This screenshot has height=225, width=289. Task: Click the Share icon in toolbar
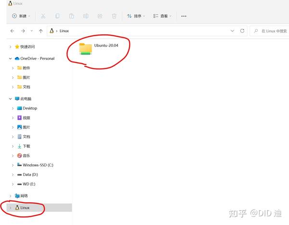coord(100,16)
